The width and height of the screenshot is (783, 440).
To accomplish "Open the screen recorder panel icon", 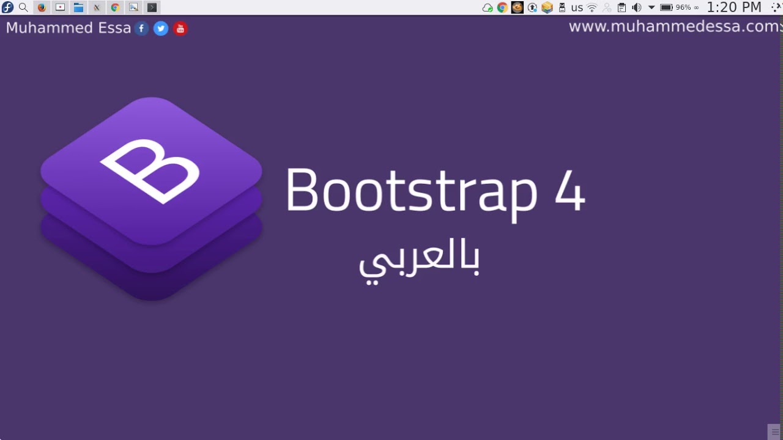I will point(60,7).
